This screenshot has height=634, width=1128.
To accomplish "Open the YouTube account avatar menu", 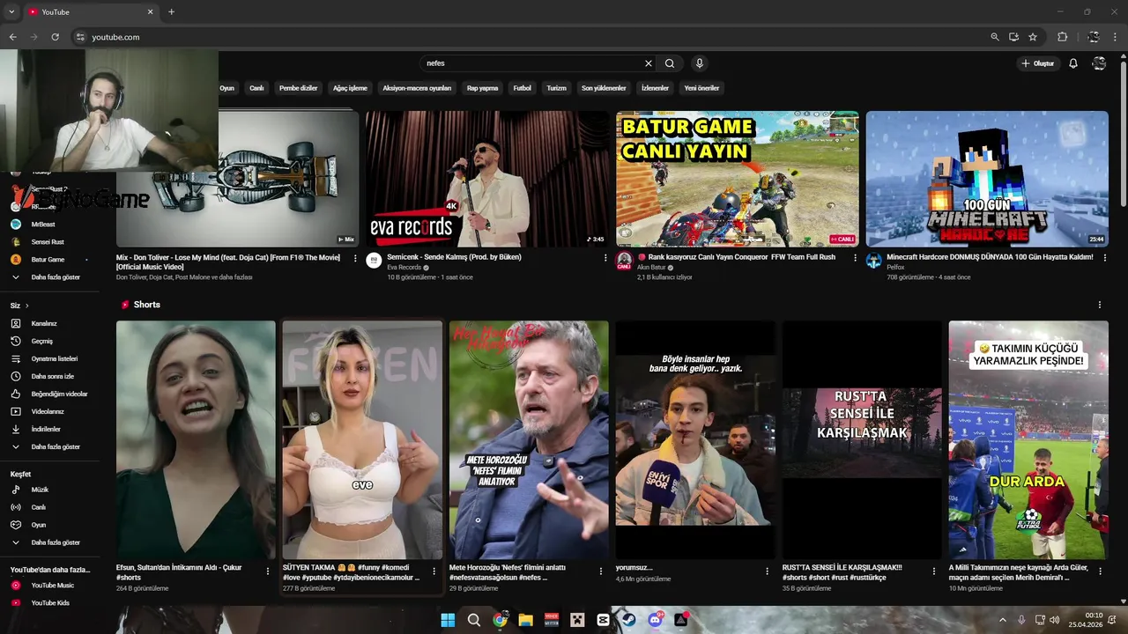I will point(1099,63).
